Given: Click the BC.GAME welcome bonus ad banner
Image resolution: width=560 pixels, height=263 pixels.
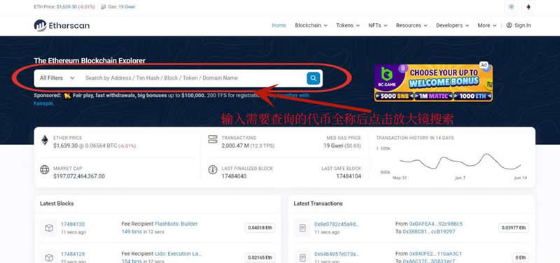Looking at the screenshot, I should point(433,83).
